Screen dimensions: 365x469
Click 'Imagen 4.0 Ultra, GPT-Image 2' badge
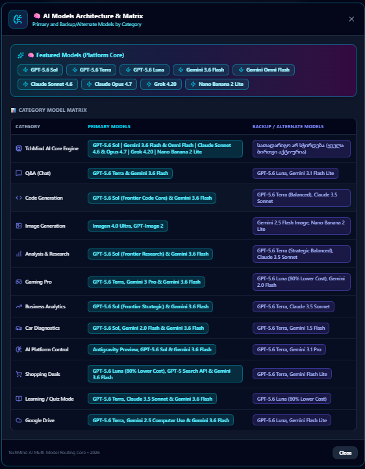[x=128, y=226]
